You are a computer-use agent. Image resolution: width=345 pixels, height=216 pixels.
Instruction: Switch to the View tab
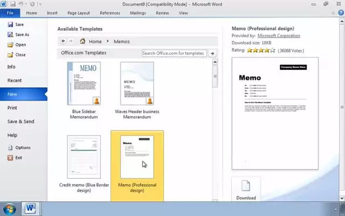point(183,13)
